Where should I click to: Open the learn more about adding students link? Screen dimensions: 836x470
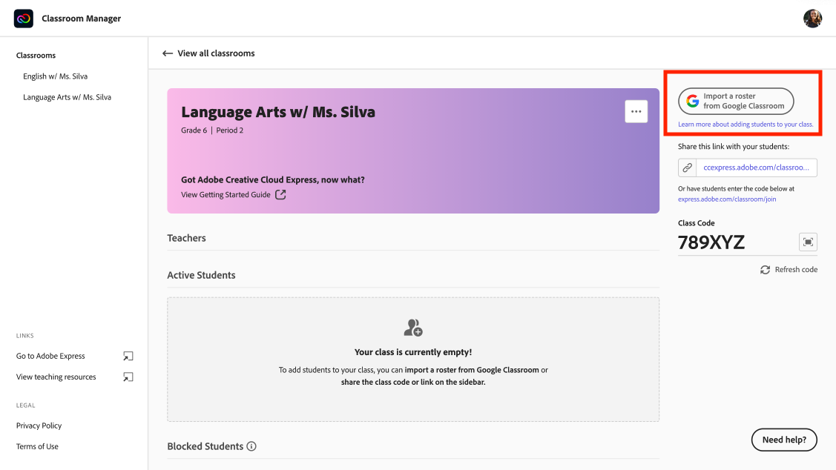747,124
